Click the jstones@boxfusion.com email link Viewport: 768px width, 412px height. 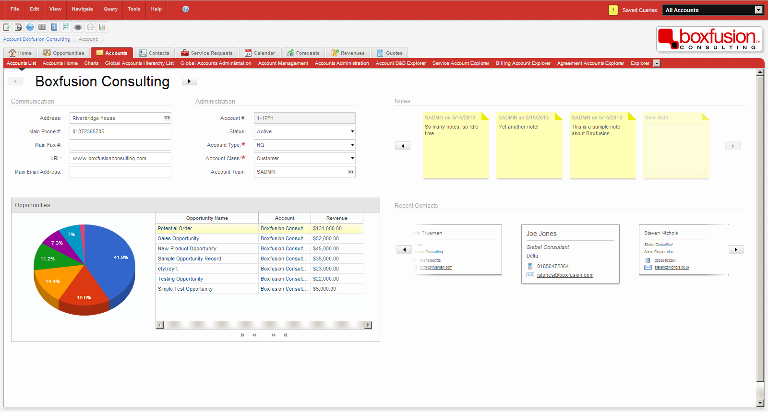tap(565, 275)
